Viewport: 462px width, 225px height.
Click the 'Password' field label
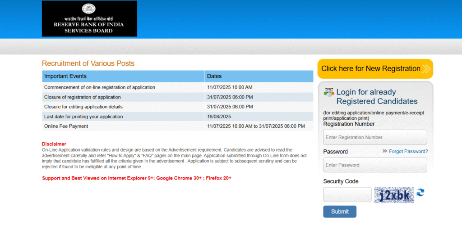click(x=335, y=152)
